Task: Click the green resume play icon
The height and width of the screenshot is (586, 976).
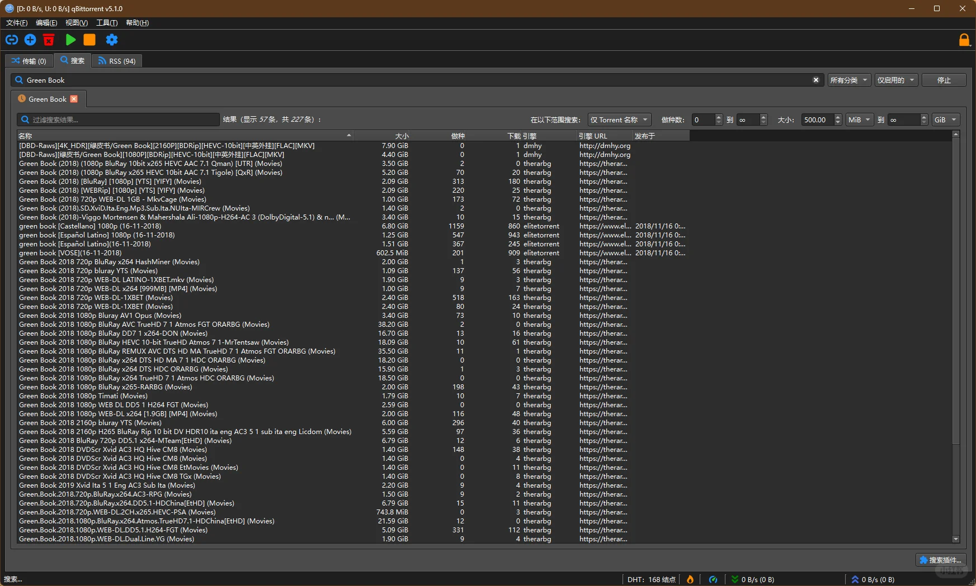Action: [x=70, y=40]
